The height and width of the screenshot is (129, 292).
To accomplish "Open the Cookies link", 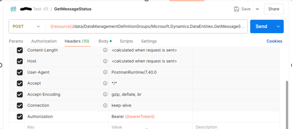I will [x=274, y=41].
